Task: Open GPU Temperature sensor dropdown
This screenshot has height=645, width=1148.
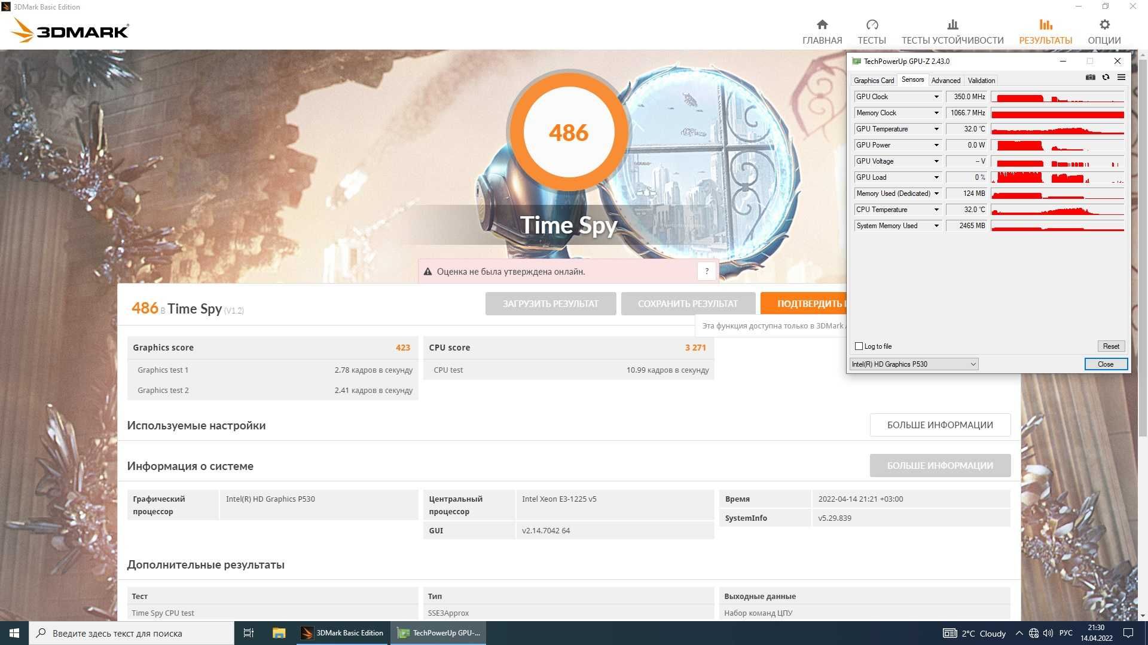Action: pyautogui.click(x=936, y=129)
